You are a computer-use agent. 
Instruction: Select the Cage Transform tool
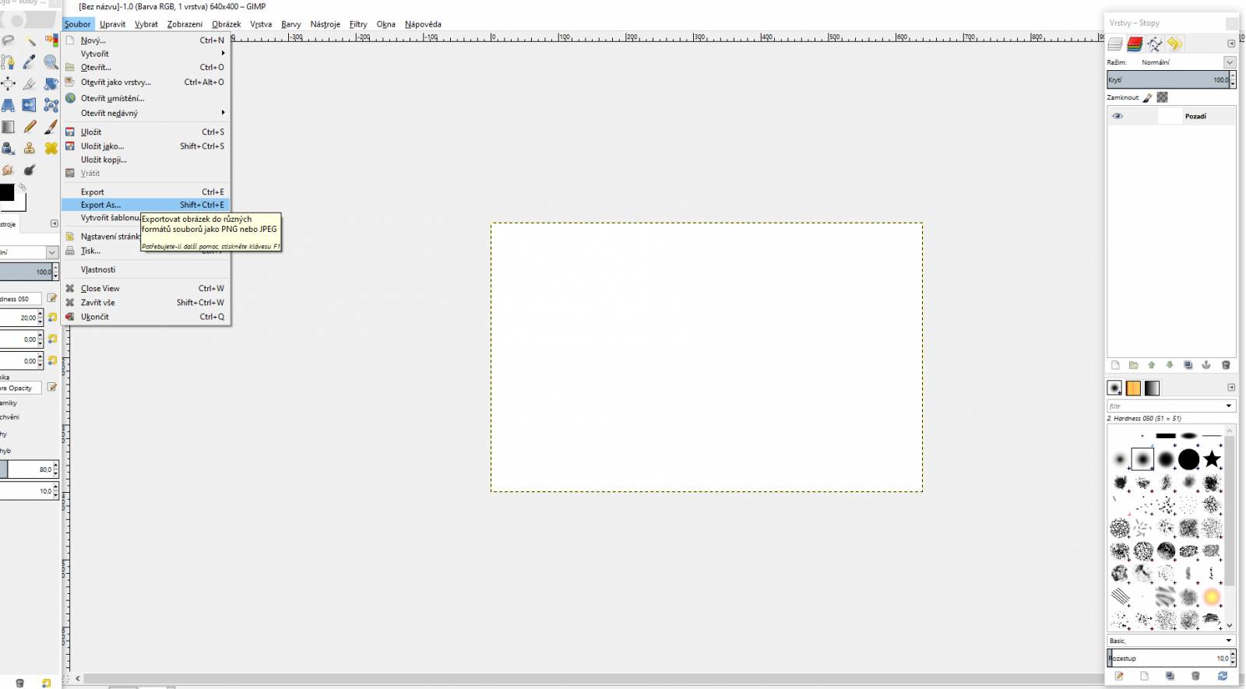point(51,105)
